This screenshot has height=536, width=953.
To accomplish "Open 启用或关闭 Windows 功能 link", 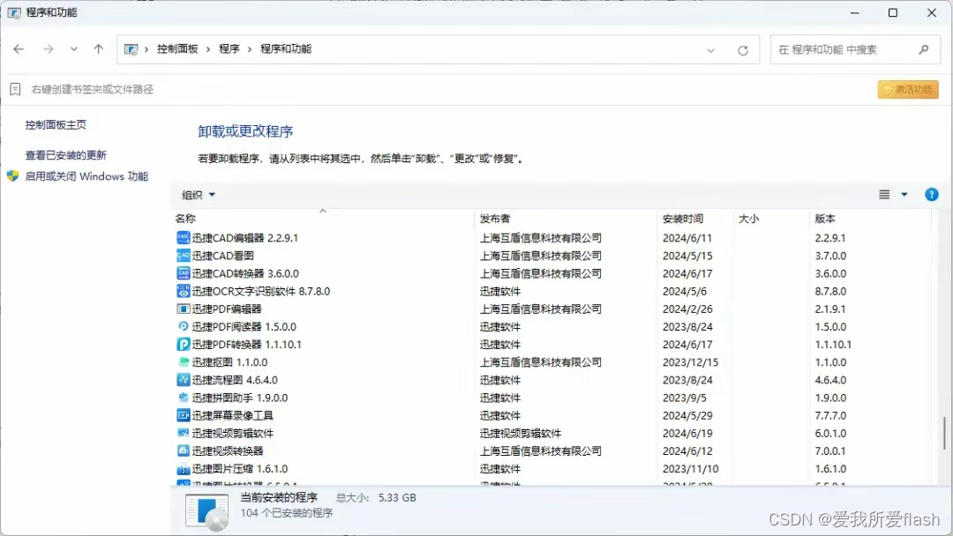I will point(86,176).
